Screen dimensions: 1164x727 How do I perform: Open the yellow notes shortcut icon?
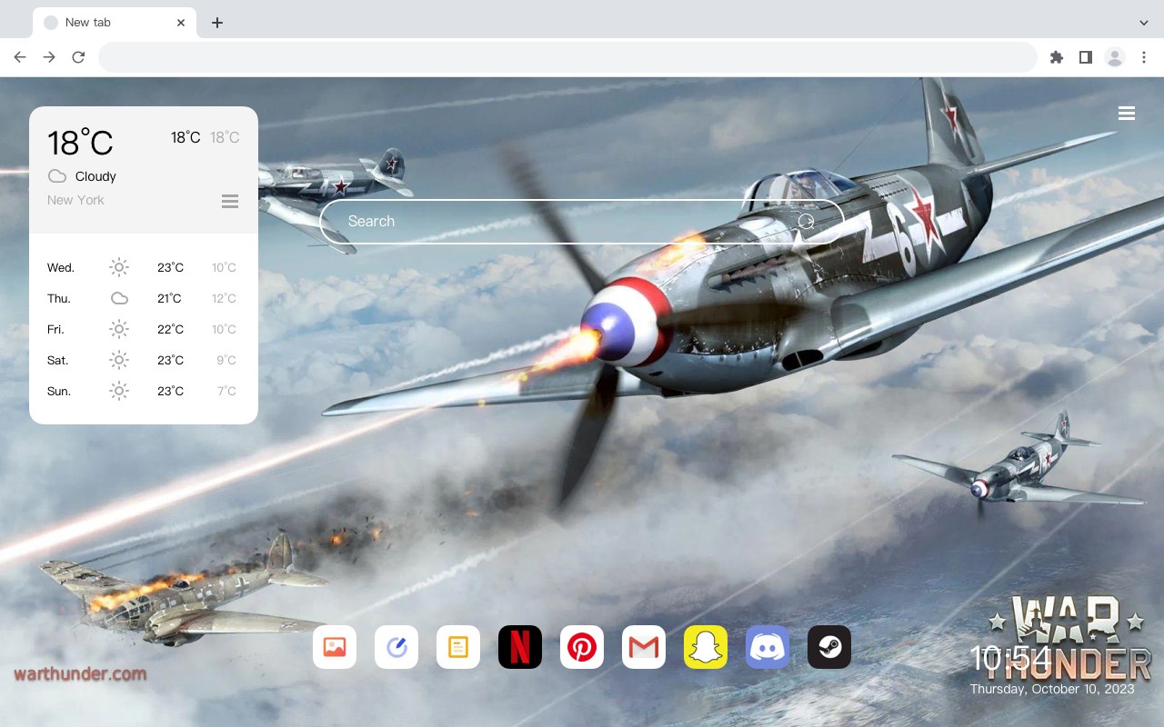(x=458, y=647)
